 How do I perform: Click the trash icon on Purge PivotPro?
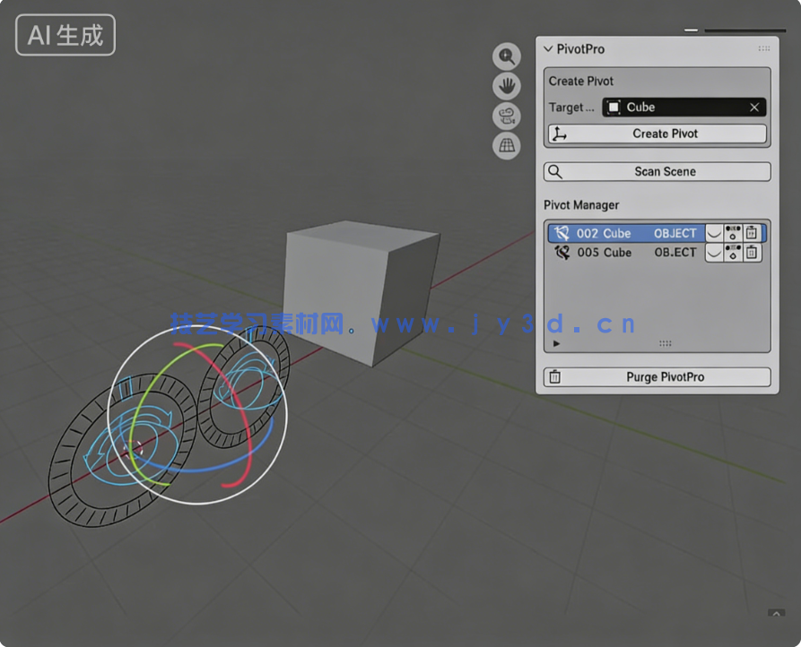tap(555, 376)
